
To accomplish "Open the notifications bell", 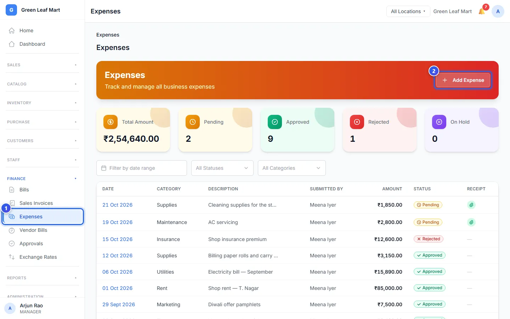I will click(482, 11).
